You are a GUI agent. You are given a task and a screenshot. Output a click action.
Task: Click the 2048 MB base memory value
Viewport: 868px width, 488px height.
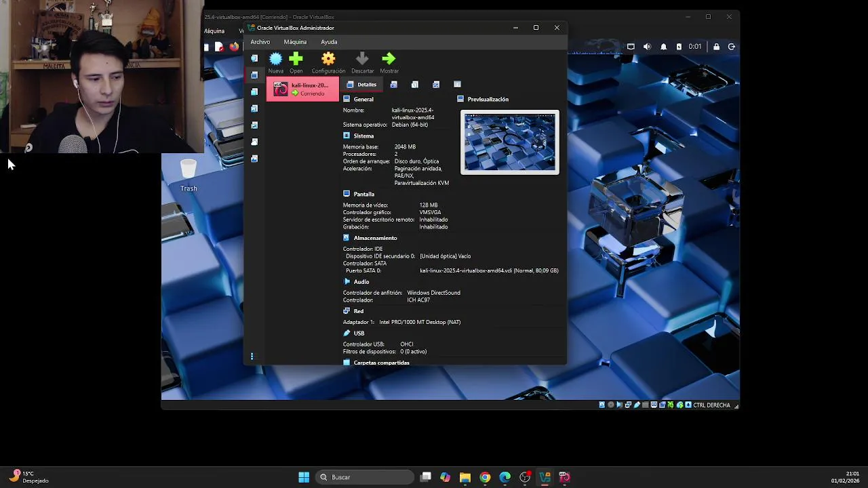tap(405, 146)
